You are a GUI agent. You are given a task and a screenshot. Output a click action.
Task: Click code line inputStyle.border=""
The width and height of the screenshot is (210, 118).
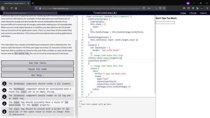[99, 61]
